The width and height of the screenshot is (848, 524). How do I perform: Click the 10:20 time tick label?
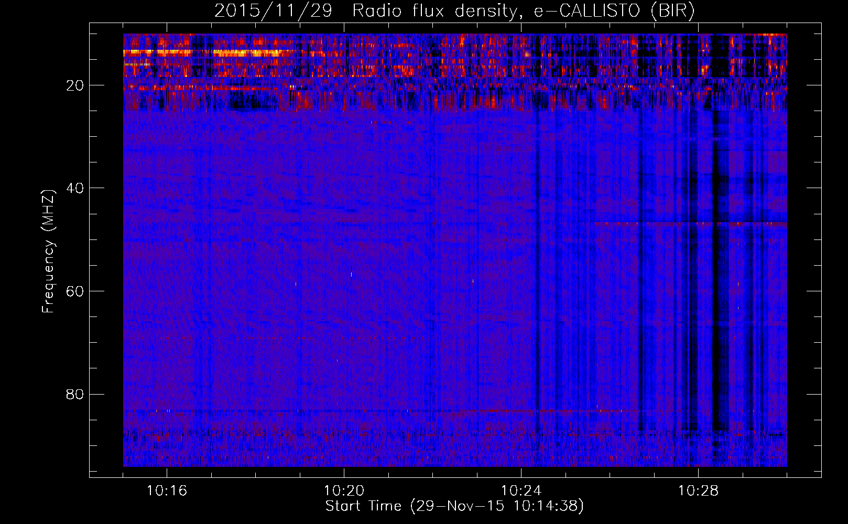(x=344, y=491)
